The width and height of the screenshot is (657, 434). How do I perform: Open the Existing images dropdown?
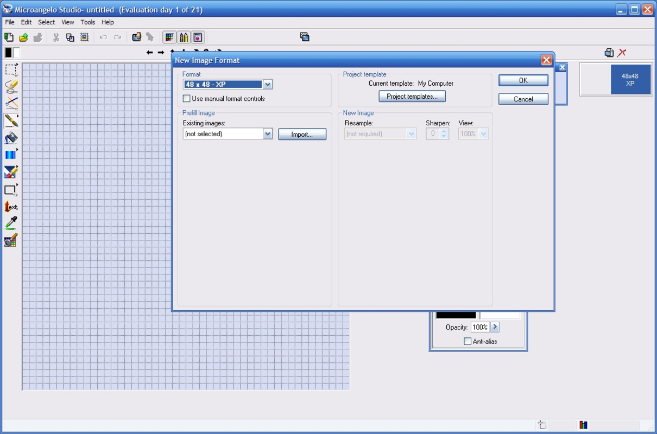[268, 133]
